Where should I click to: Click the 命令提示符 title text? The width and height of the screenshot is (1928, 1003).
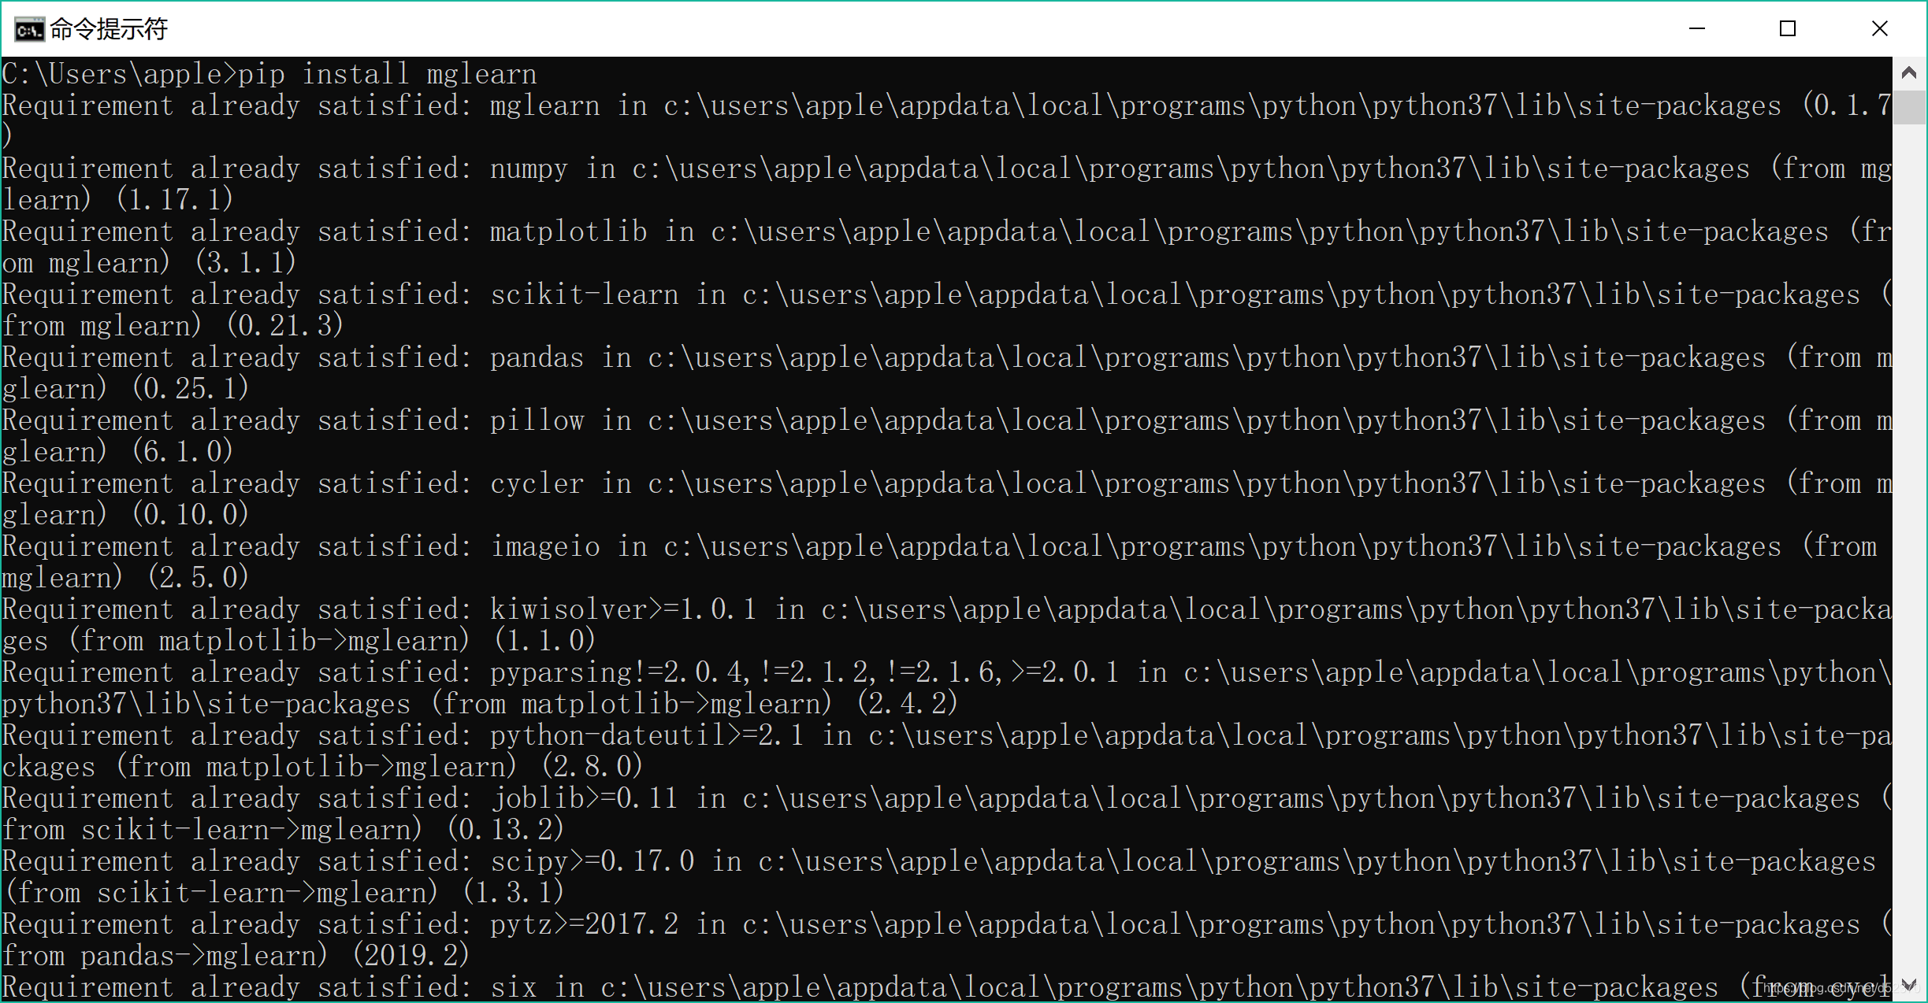109,30
